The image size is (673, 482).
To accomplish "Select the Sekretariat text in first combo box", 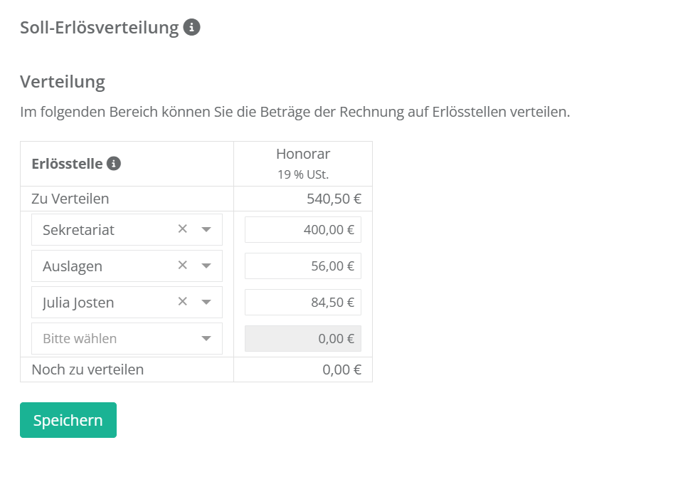I will click(78, 230).
